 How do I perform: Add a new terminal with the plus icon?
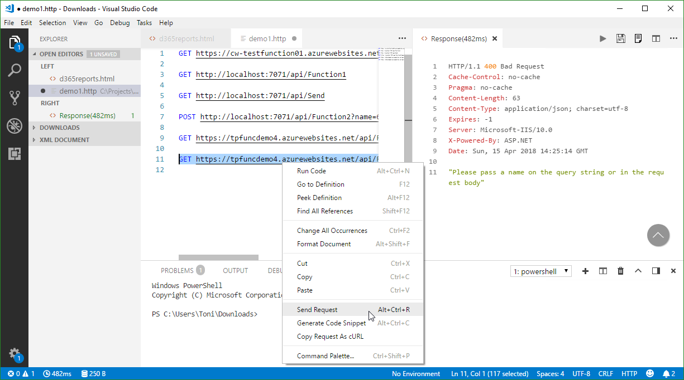(x=585, y=271)
